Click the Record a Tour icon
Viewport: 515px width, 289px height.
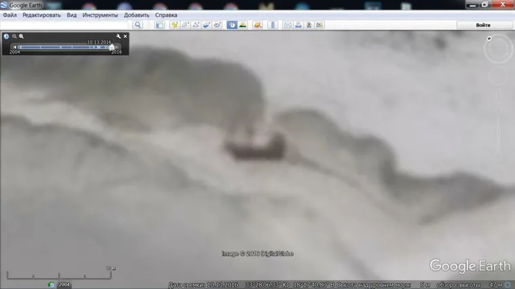coord(218,25)
